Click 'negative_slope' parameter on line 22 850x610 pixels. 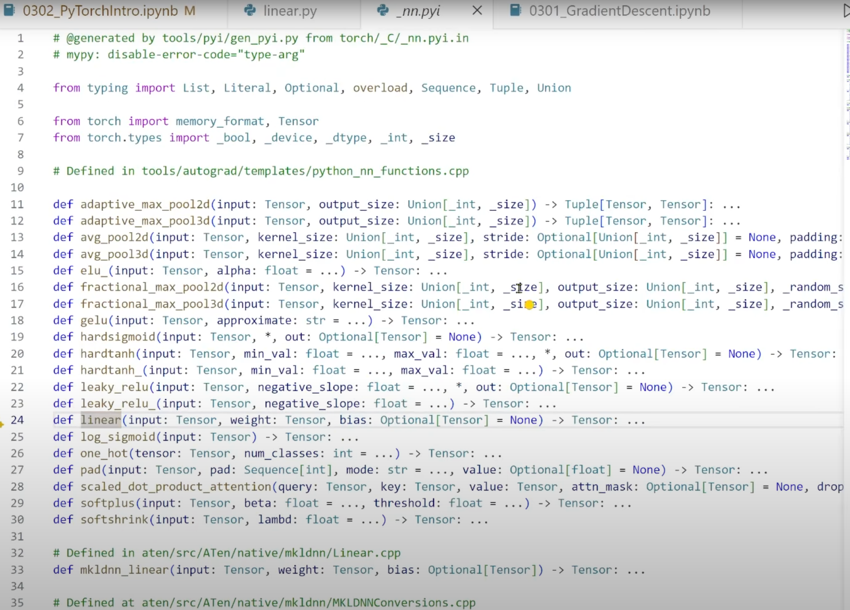tap(305, 387)
